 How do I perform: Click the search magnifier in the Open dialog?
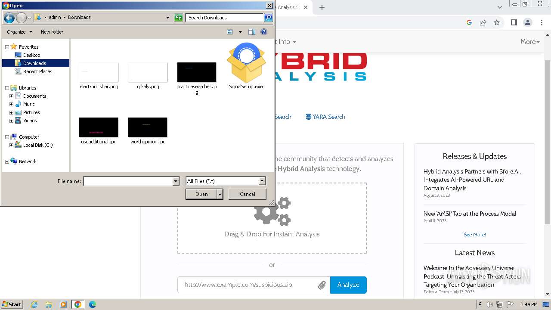click(x=268, y=18)
